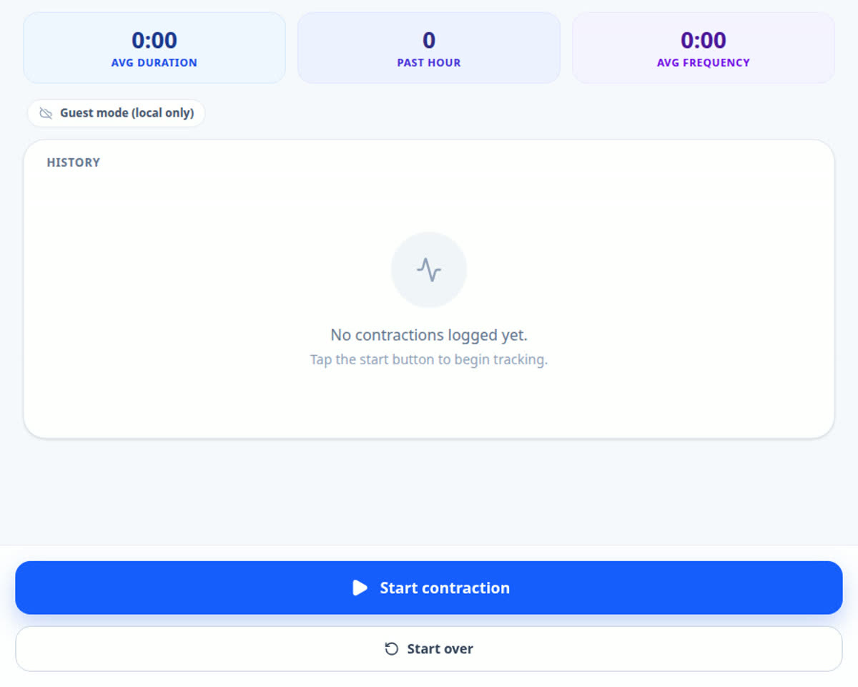Click the AVG DURATION label
The image size is (858, 687).
[x=154, y=63]
